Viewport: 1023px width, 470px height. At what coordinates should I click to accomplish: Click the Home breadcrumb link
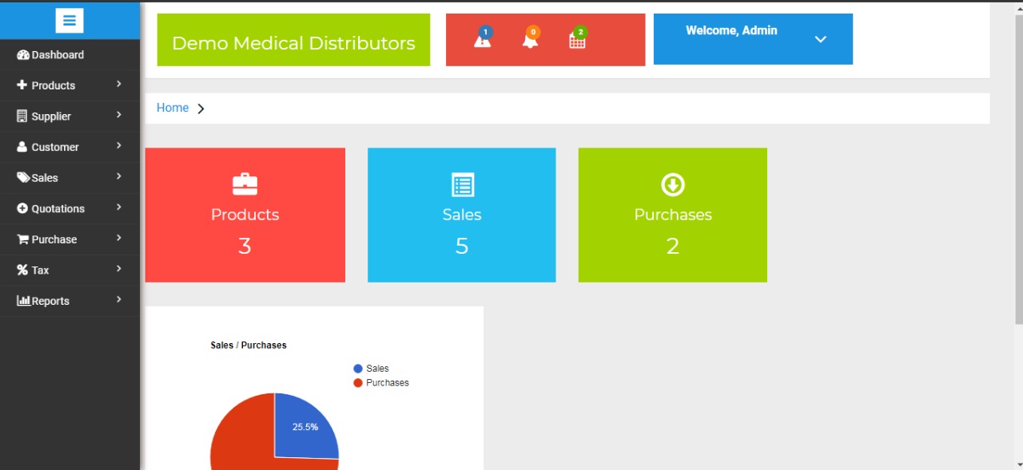(x=173, y=107)
